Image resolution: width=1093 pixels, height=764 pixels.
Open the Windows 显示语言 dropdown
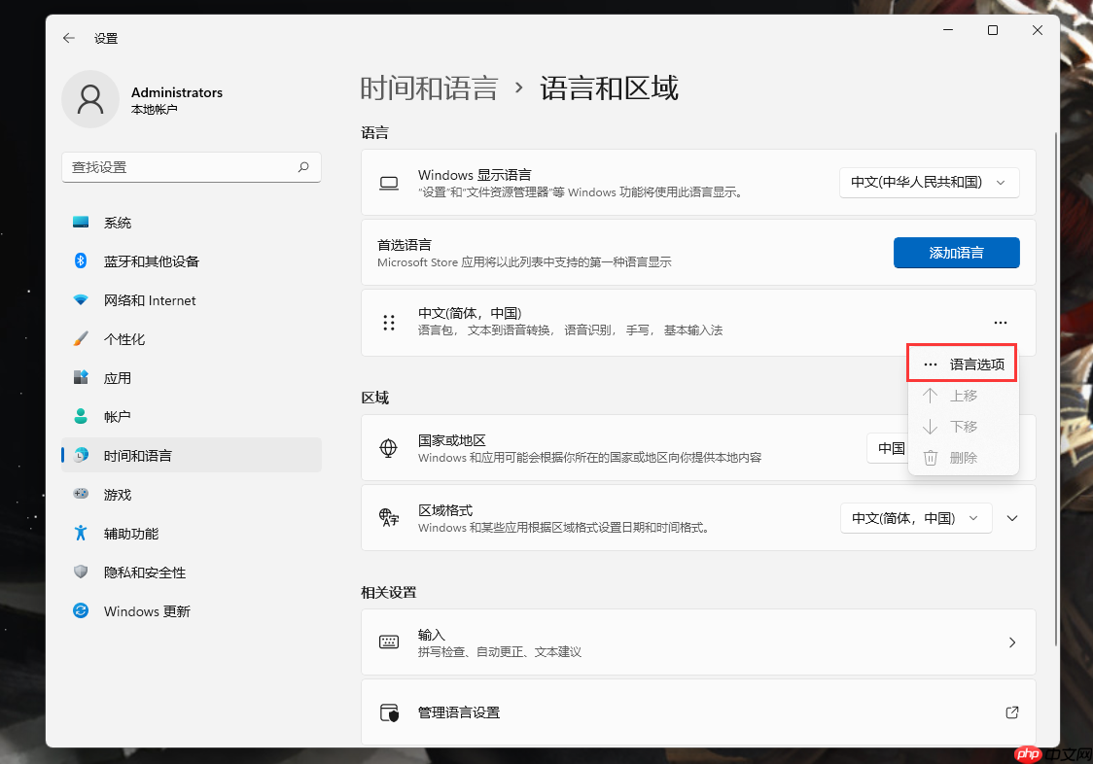pos(928,182)
